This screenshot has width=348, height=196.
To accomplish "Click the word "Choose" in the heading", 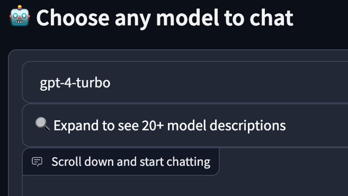I will [x=73, y=17].
